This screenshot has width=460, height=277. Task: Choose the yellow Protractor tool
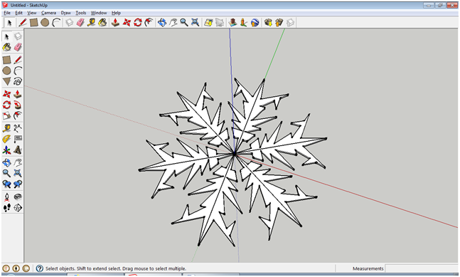tap(6, 139)
